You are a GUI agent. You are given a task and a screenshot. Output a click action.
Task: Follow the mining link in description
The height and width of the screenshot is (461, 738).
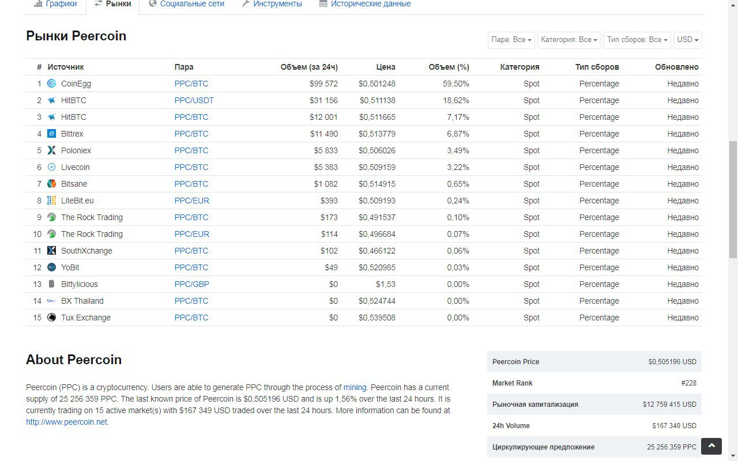point(355,387)
